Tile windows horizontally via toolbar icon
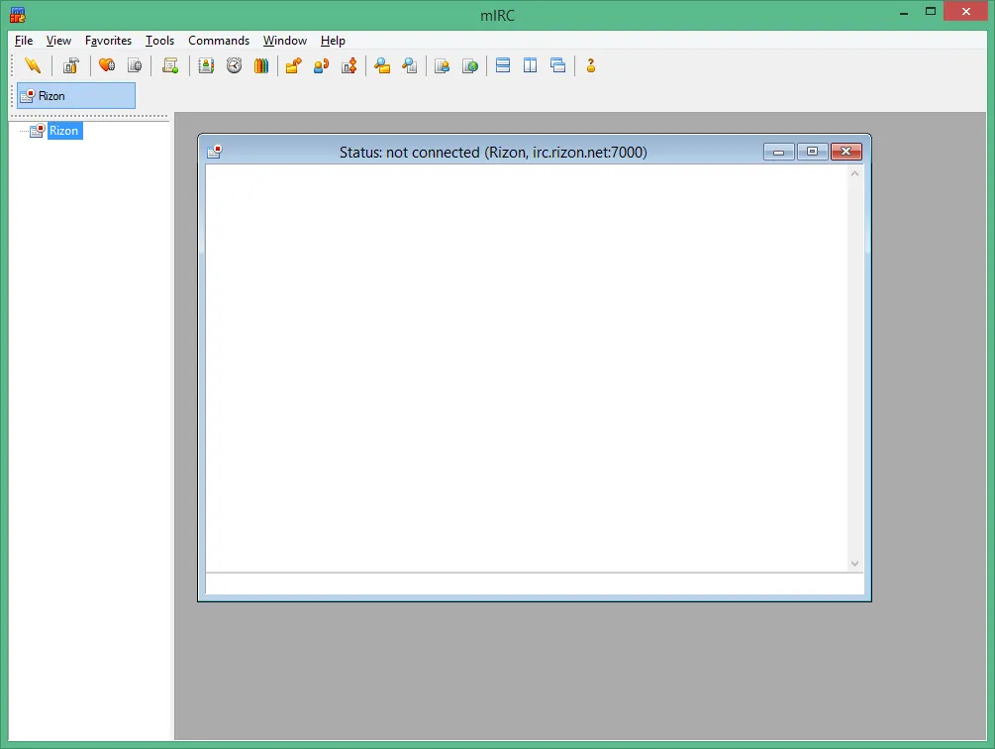 click(x=503, y=65)
